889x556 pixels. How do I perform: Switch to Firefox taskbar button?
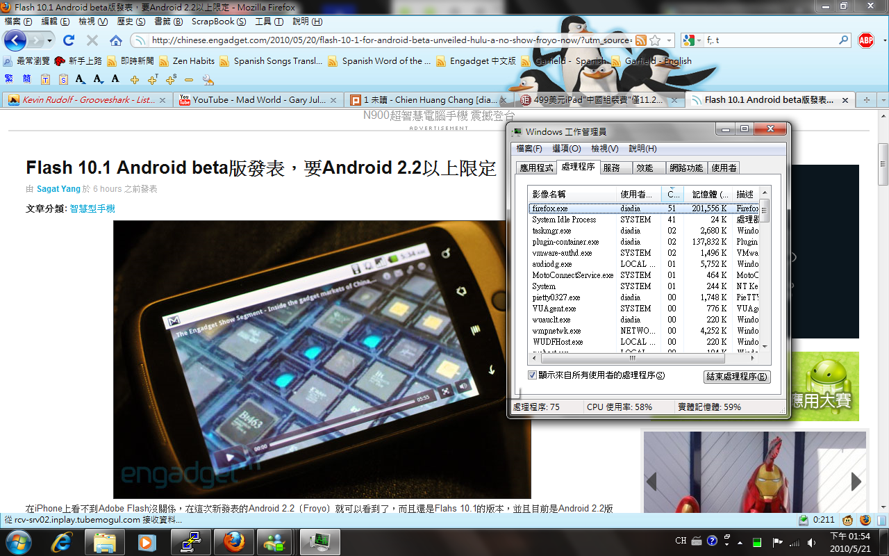click(233, 541)
